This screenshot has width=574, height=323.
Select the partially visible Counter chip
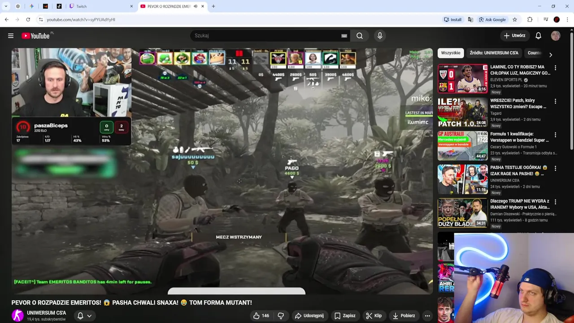534,53
